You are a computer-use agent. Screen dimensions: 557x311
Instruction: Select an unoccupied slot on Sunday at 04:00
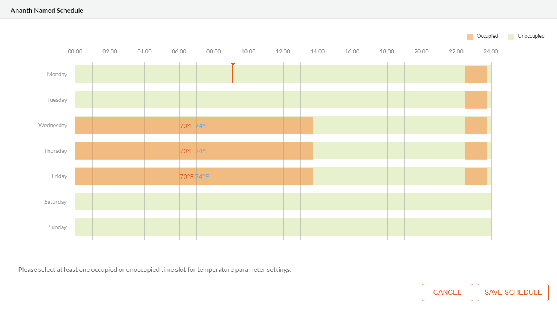click(x=144, y=227)
